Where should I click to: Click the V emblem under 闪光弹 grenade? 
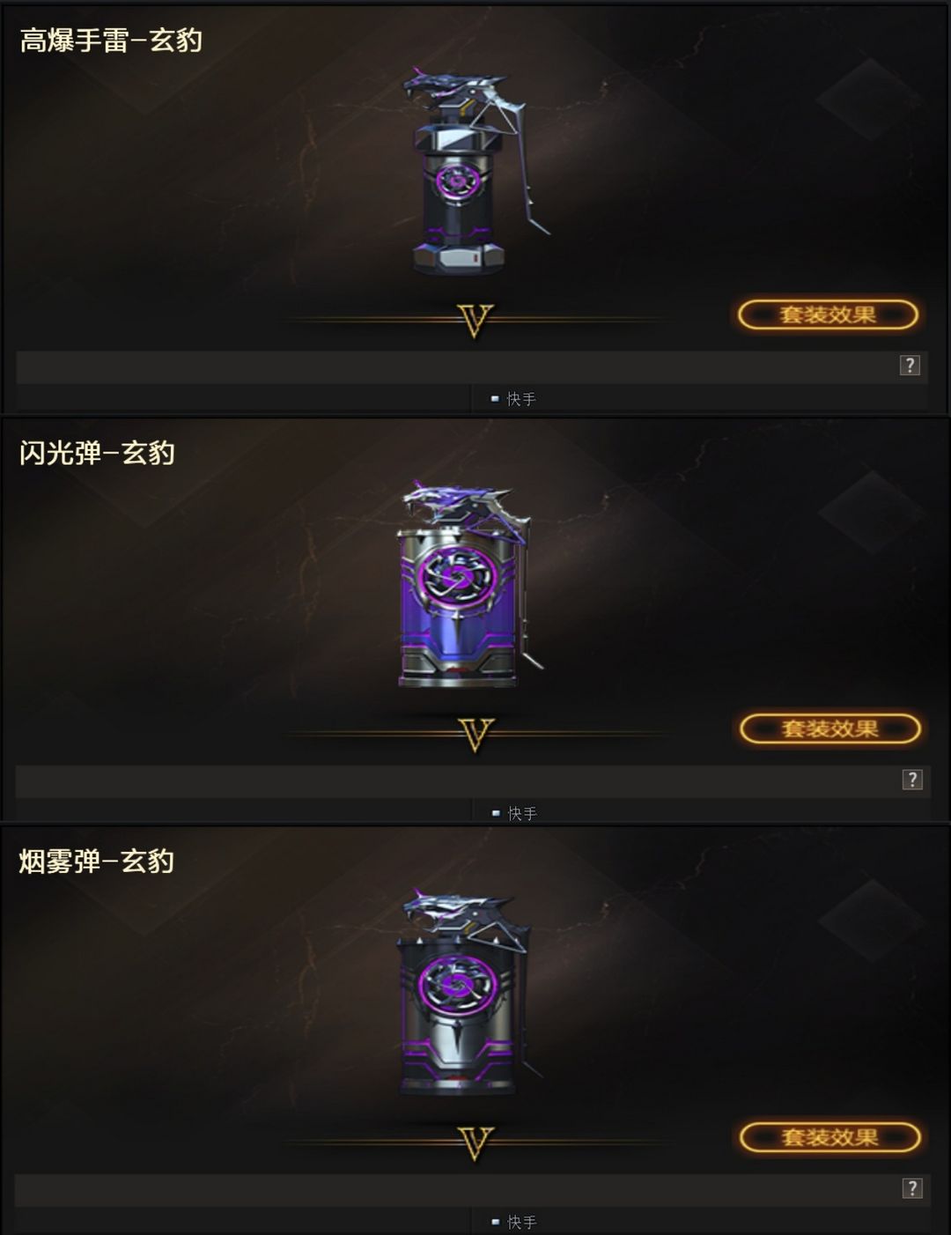click(x=475, y=735)
